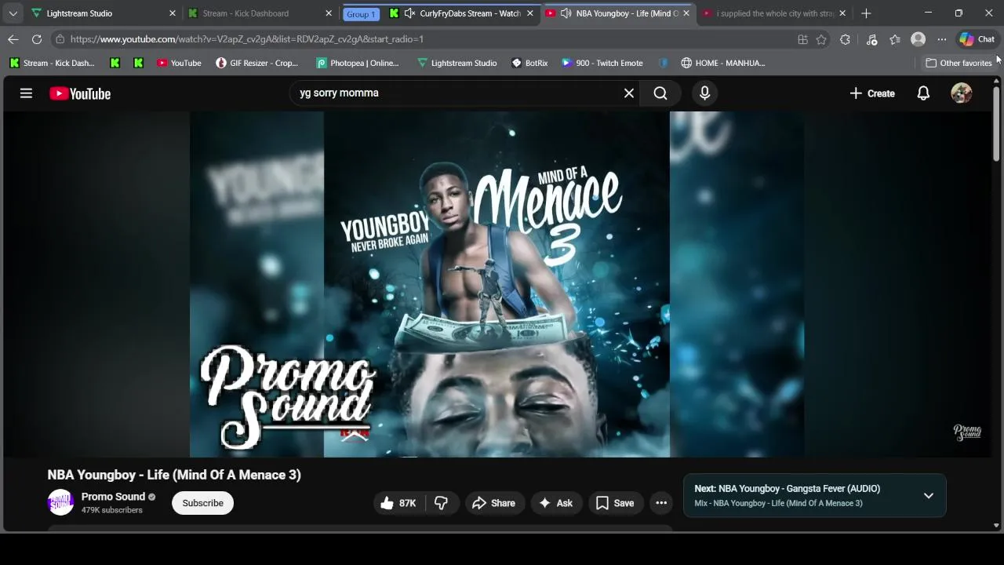Expand the Next up mix panel chevron
The image size is (1004, 565).
(x=929, y=496)
